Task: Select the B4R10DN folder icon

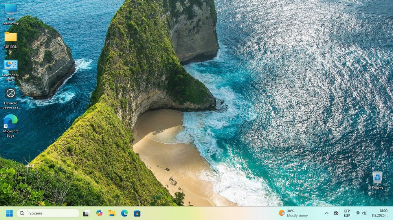Action: tap(11, 40)
